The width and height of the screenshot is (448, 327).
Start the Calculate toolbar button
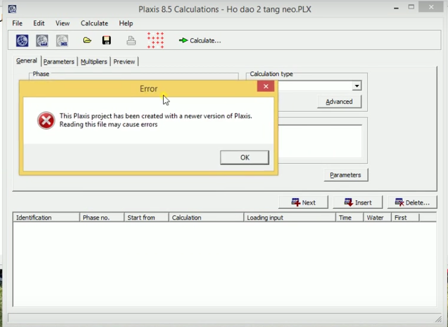[x=200, y=41]
